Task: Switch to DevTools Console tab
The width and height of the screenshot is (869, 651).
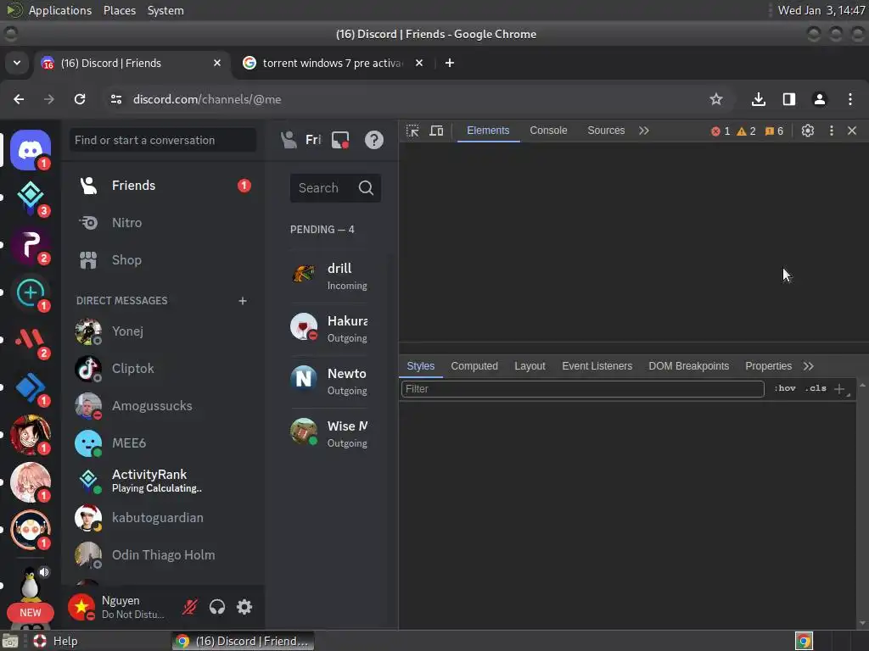Action: (548, 131)
